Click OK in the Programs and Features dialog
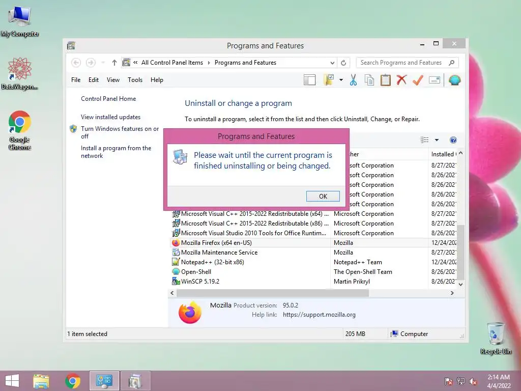 coord(323,196)
